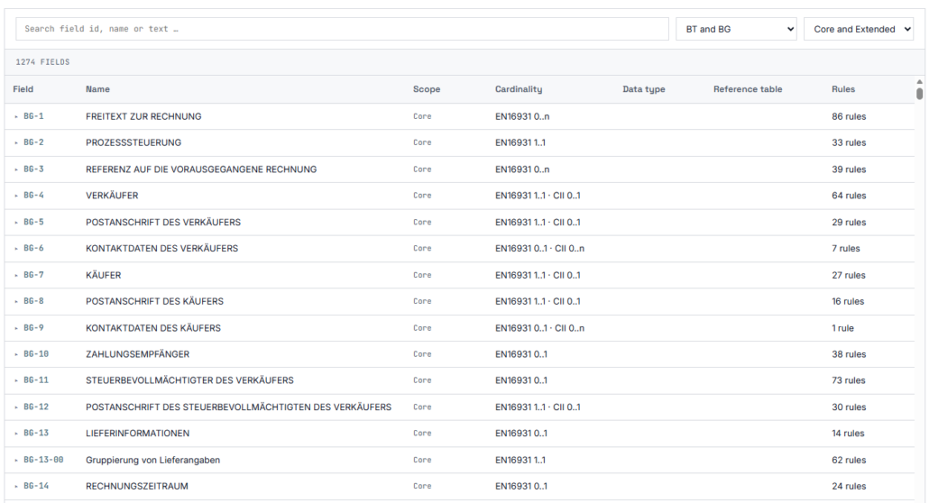Expand the BG-4 row arrow

pyautogui.click(x=16, y=196)
